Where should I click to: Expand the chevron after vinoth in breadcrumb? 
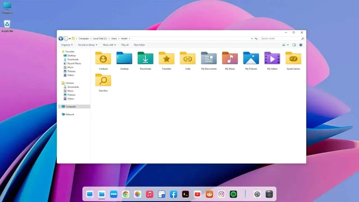click(x=129, y=39)
